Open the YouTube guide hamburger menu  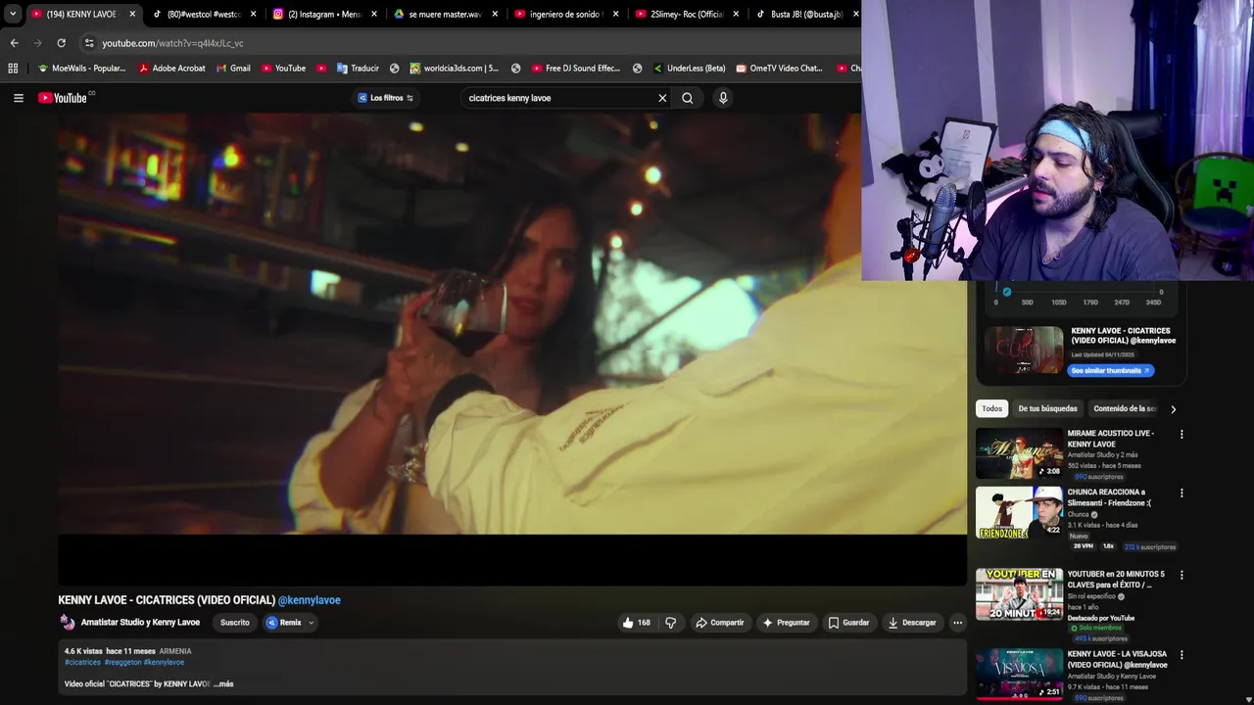click(x=18, y=98)
